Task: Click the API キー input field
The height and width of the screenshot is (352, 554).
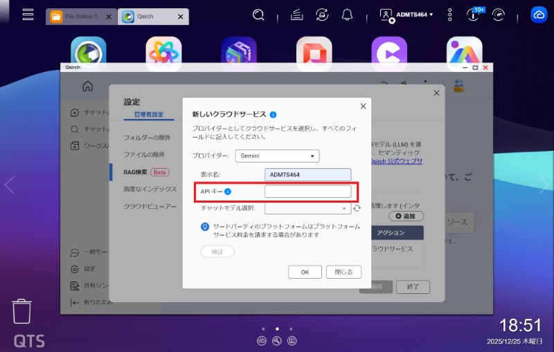Action: (x=307, y=192)
